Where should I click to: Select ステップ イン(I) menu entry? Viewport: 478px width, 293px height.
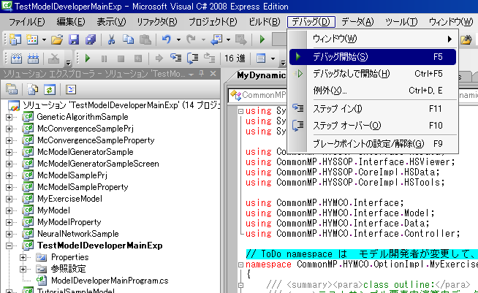[373, 109]
